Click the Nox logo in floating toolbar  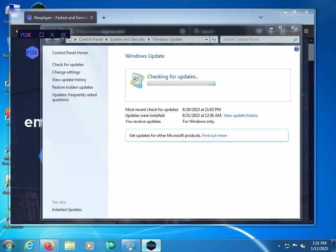point(26,35)
